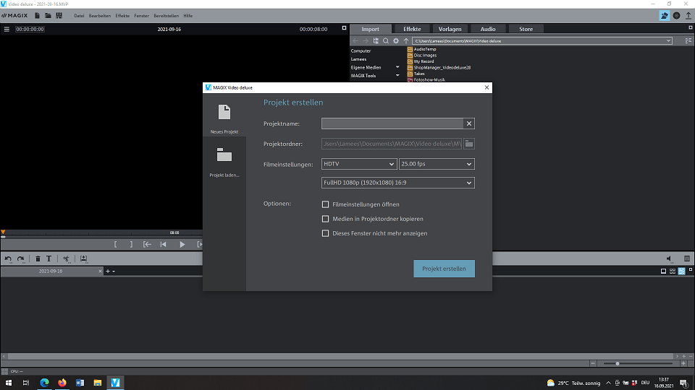The width and height of the screenshot is (695, 390).
Task: Jump to range start button
Action: pyautogui.click(x=147, y=244)
